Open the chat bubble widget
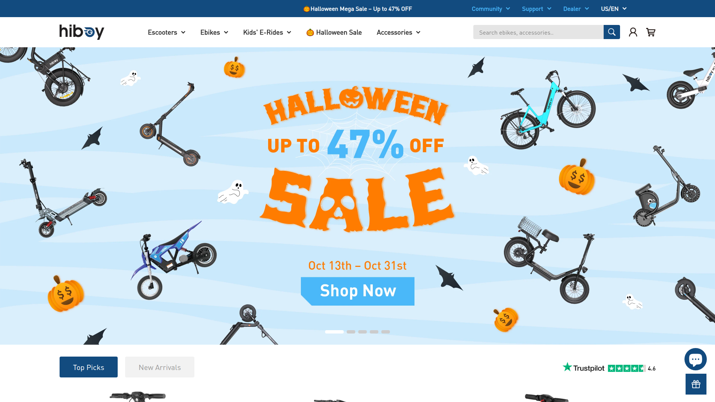 click(x=695, y=359)
